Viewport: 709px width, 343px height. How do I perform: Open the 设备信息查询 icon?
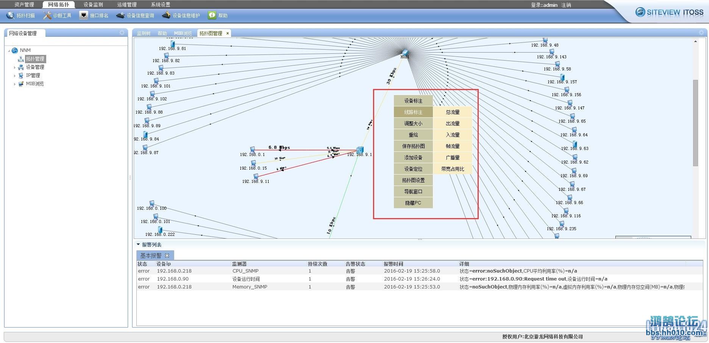120,16
